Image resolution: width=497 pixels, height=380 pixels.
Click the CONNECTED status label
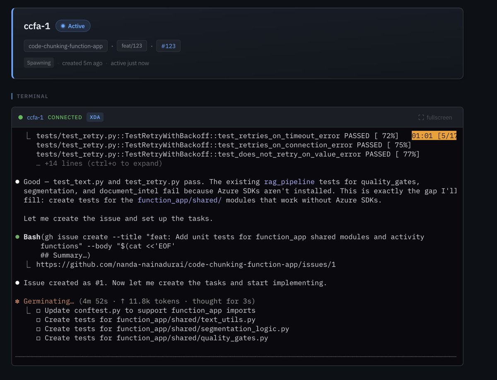(65, 118)
